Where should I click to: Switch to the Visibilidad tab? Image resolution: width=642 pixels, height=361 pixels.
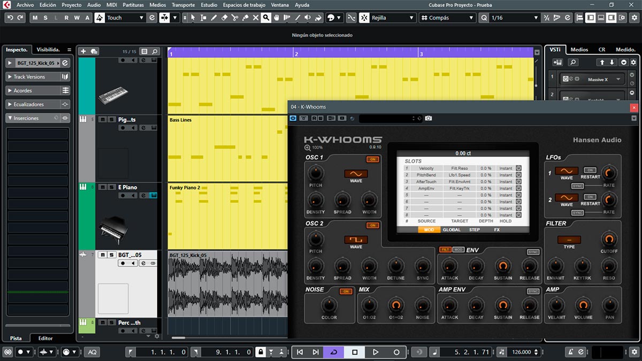pos(48,50)
